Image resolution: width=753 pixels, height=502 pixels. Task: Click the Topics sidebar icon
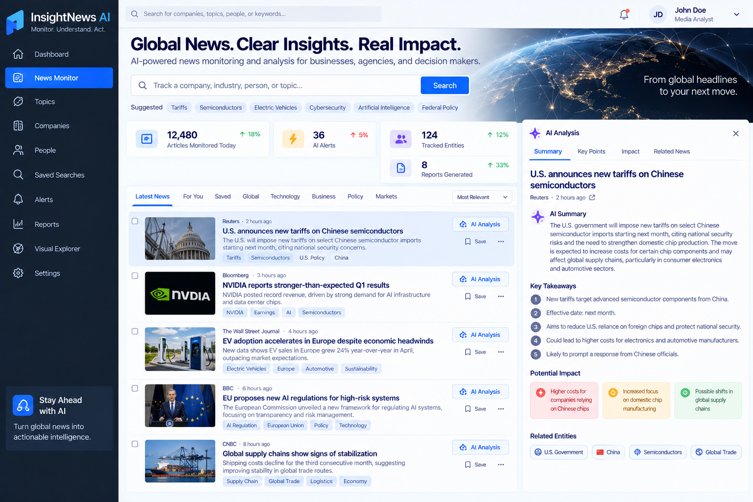tap(18, 101)
